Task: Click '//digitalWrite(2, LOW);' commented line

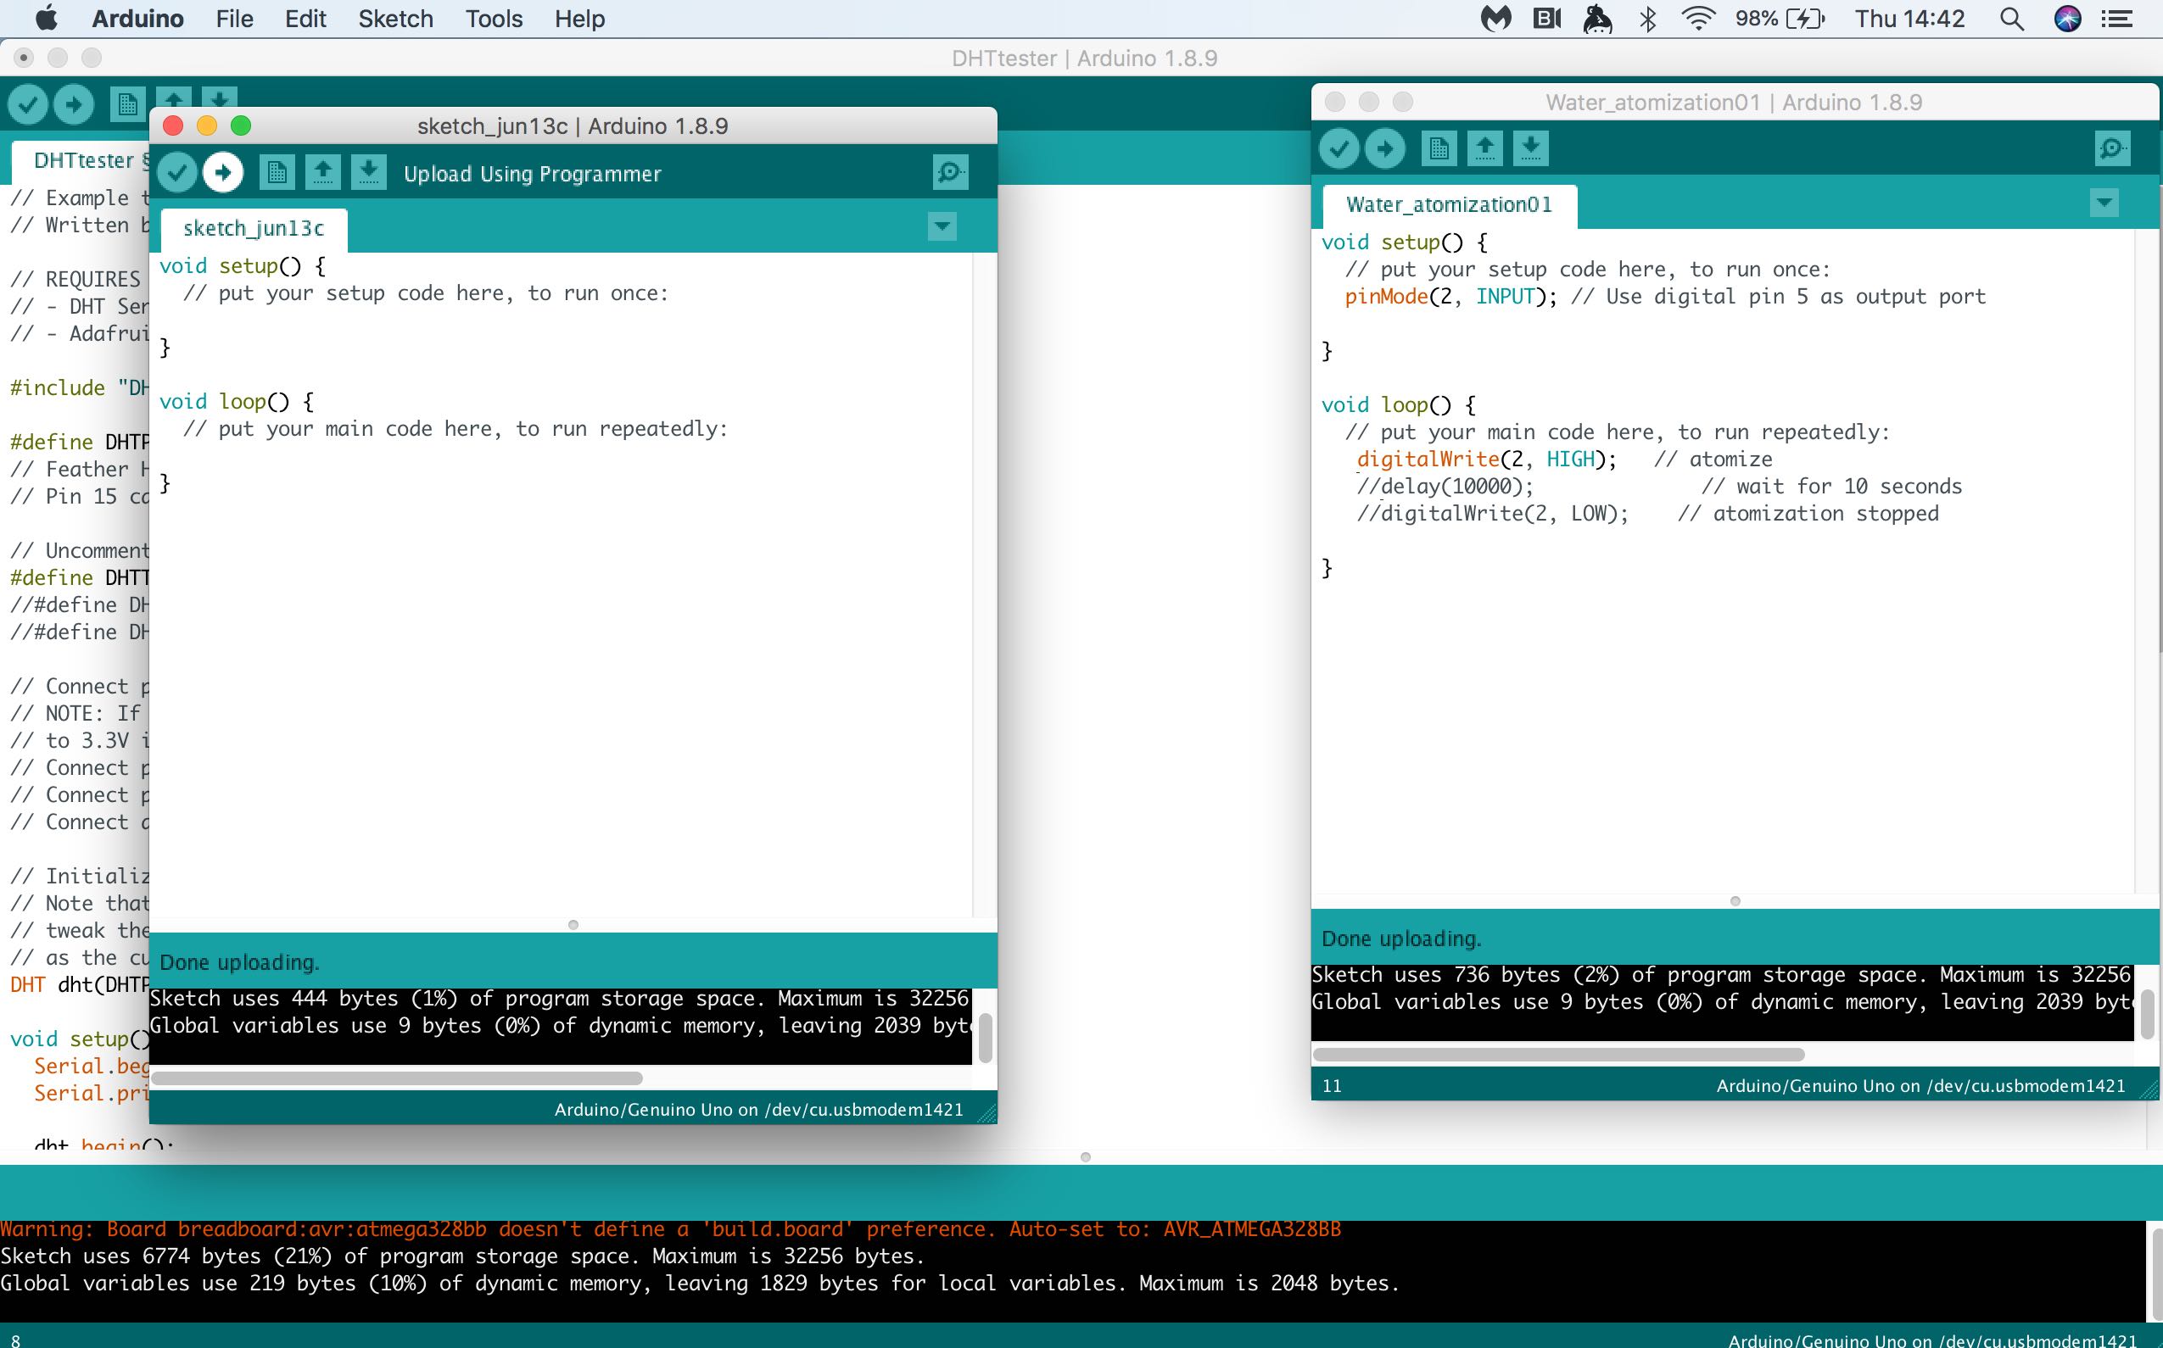Action: pos(1492,515)
